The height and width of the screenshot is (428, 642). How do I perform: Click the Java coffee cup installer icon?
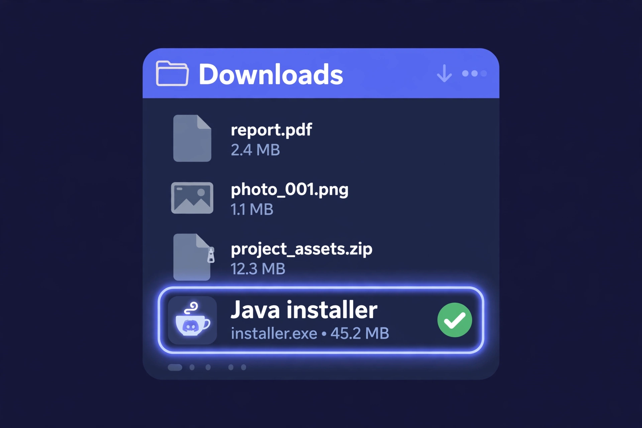pyautogui.click(x=192, y=320)
